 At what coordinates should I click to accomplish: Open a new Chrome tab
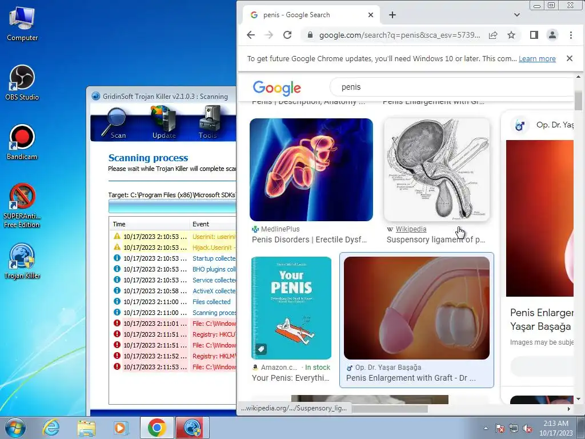tap(392, 15)
